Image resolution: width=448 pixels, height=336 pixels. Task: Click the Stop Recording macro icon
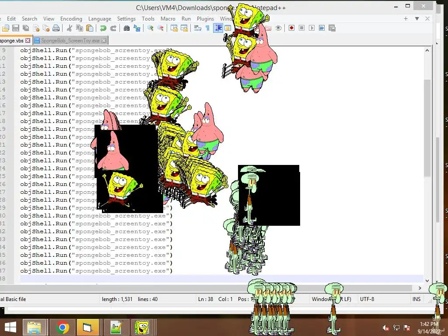(301, 28)
